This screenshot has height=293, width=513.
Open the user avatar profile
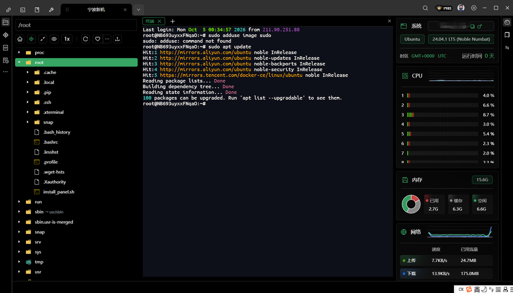click(x=461, y=8)
